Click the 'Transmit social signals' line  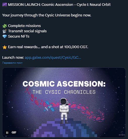[27, 31]
